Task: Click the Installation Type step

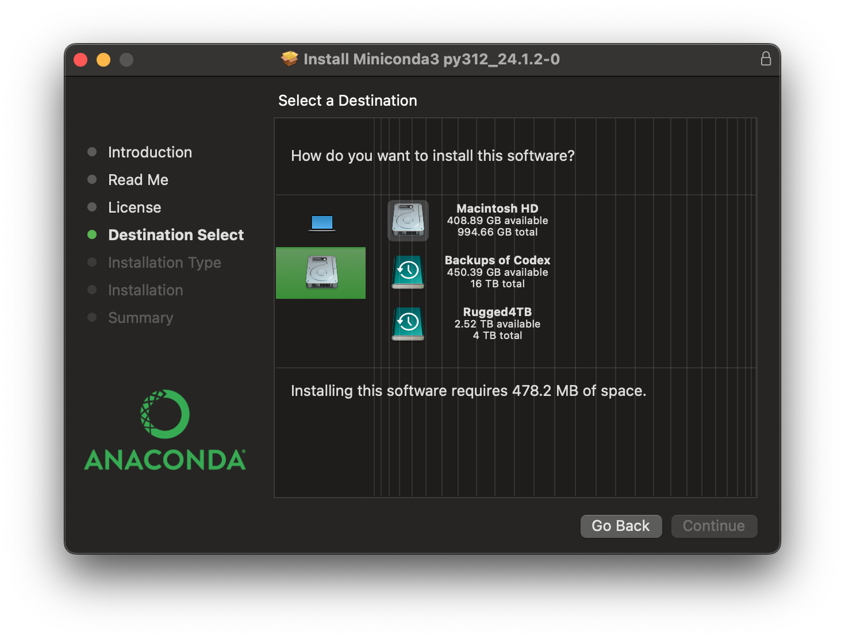Action: [x=164, y=263]
